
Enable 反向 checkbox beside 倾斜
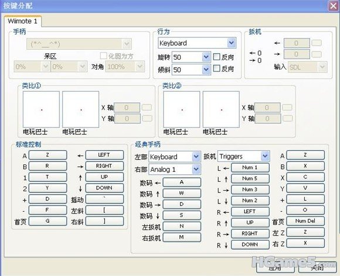click(217, 68)
